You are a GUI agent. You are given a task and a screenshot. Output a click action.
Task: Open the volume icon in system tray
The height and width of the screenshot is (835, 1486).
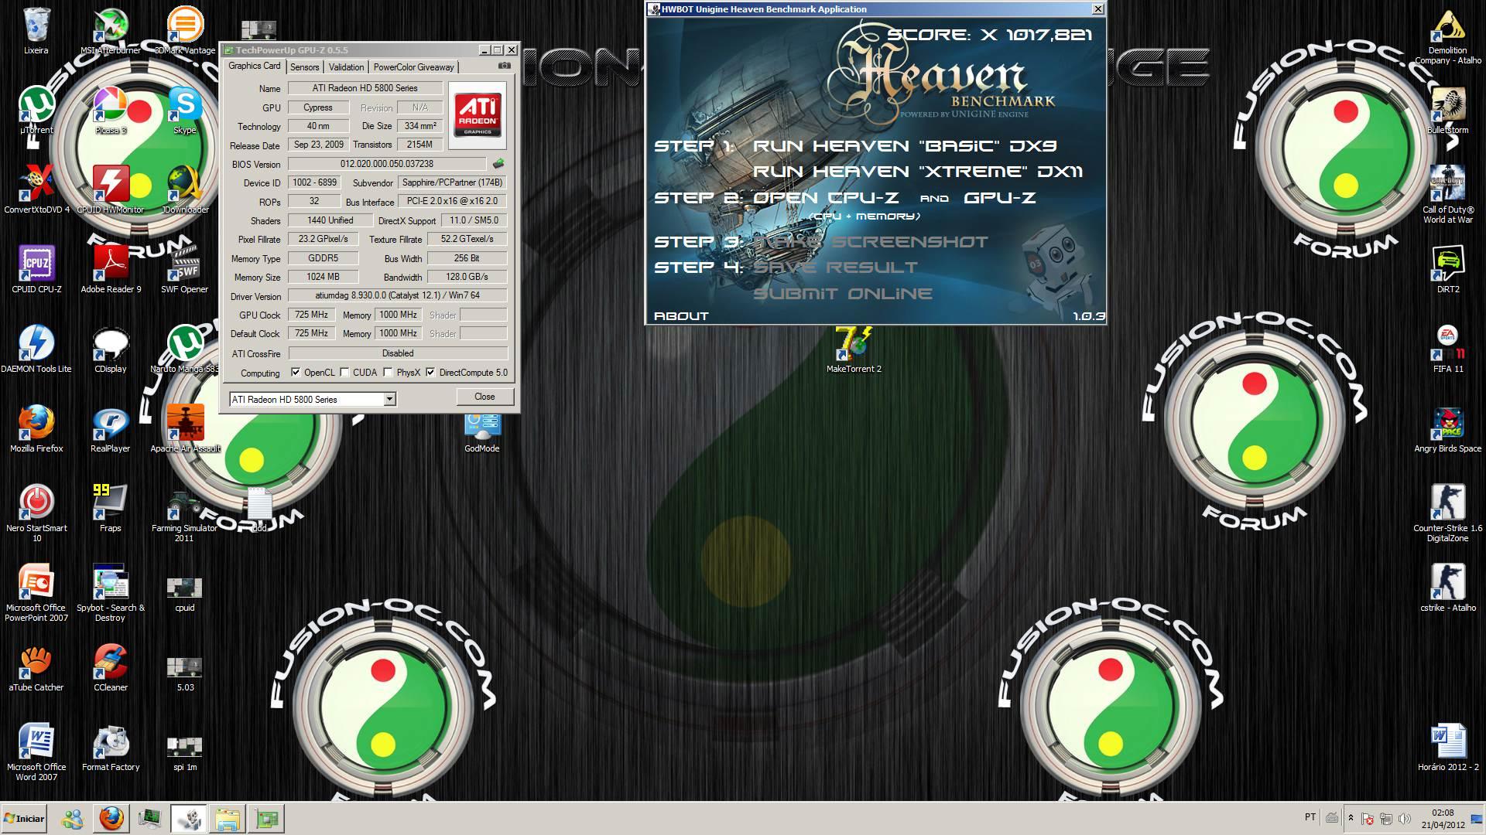point(1404,818)
